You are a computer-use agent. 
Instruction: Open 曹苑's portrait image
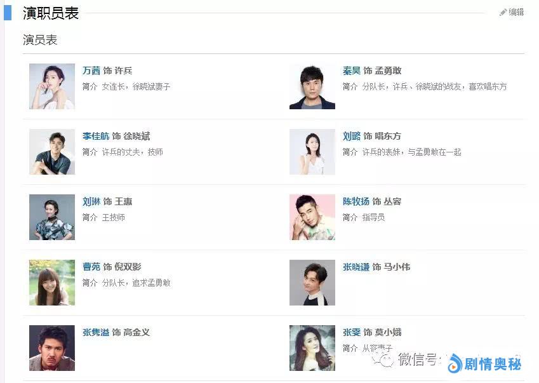52,283
